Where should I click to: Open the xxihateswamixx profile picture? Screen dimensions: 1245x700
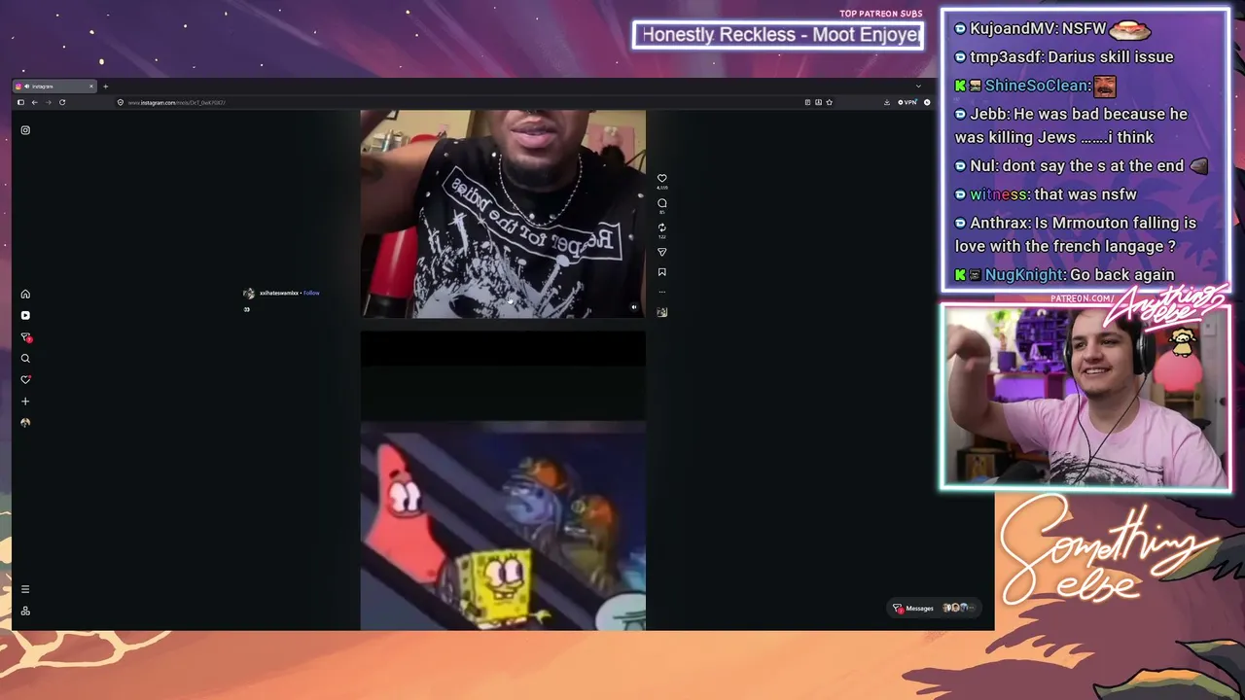(248, 293)
